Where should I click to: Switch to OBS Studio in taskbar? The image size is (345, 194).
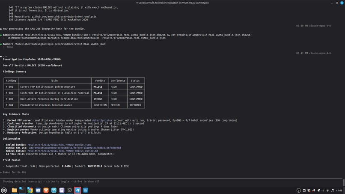[x=69, y=190]
